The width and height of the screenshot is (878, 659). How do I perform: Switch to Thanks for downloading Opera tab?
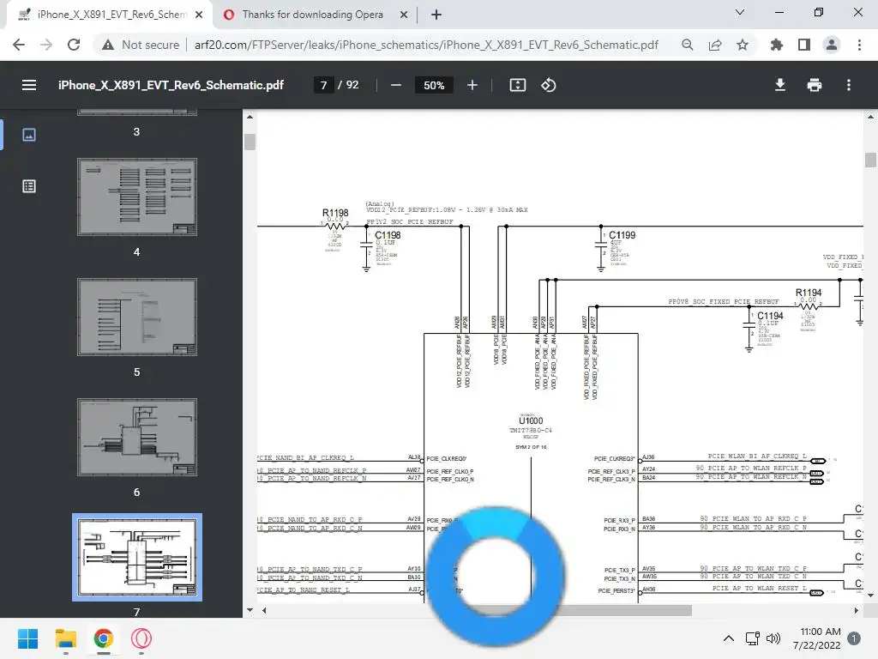312,15
